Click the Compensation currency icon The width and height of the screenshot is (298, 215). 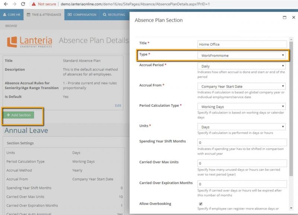(69, 15)
